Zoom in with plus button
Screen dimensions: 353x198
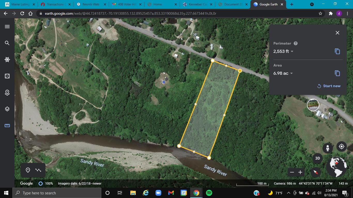point(300,172)
